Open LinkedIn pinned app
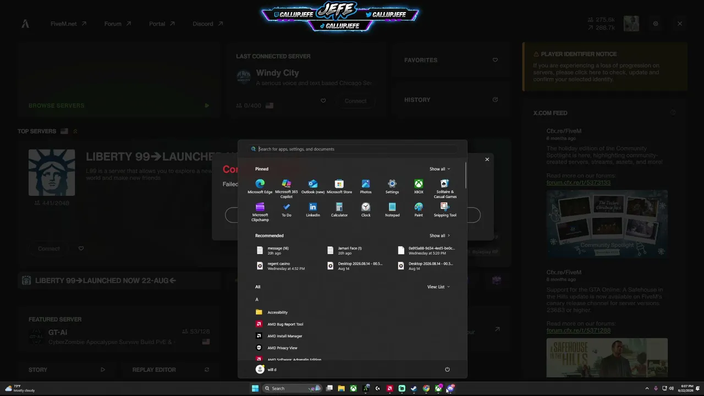This screenshot has height=396, width=704. pyautogui.click(x=313, y=210)
